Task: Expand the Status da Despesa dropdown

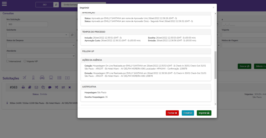Action: [41, 45]
